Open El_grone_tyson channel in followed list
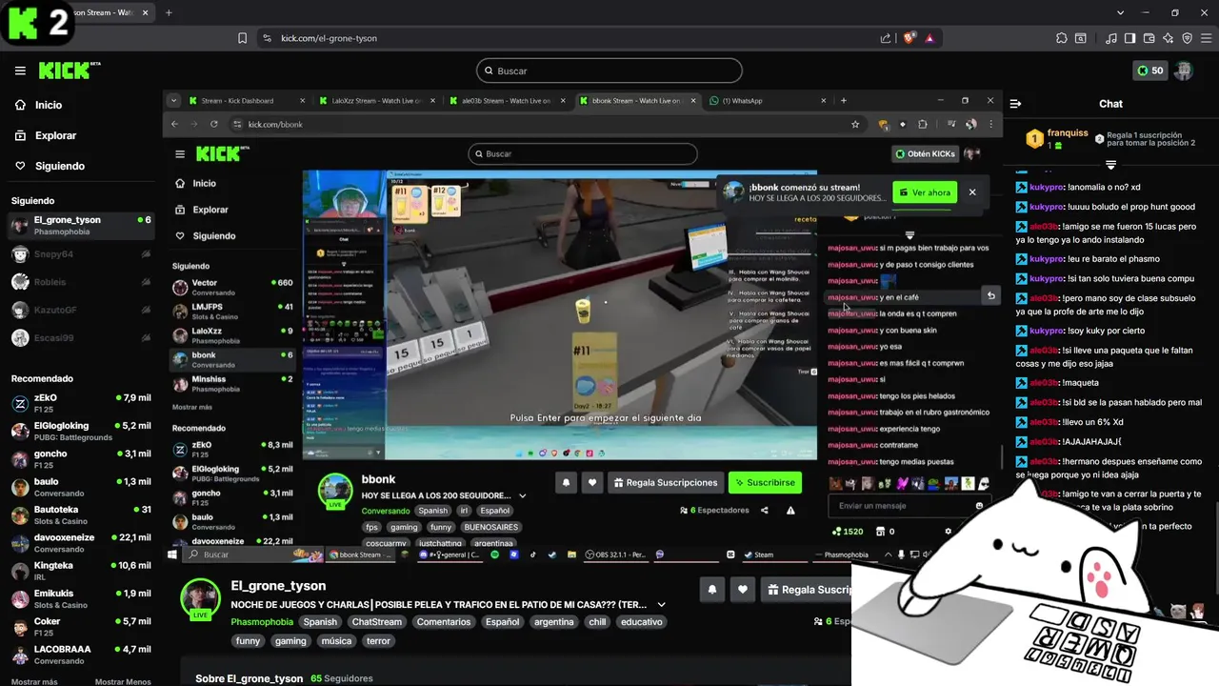This screenshot has width=1219, height=686. 81,226
